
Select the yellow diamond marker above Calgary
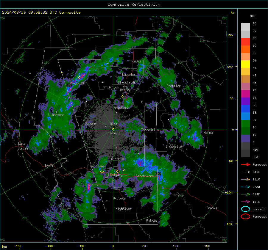tap(118, 171)
